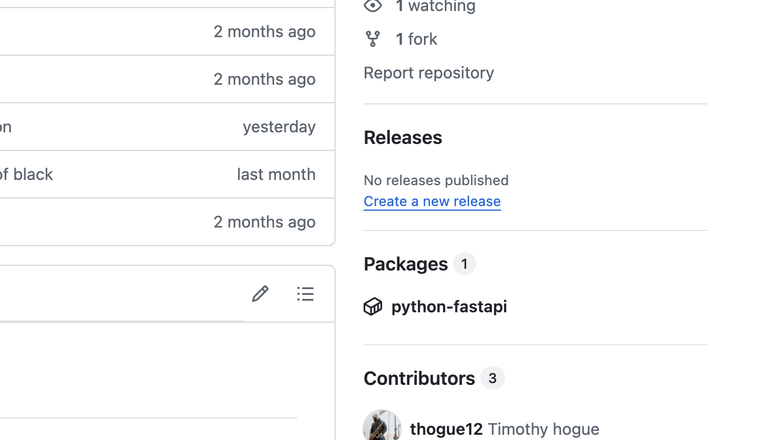Open the README outline list icon
The width and height of the screenshot is (784, 440).
click(x=305, y=294)
